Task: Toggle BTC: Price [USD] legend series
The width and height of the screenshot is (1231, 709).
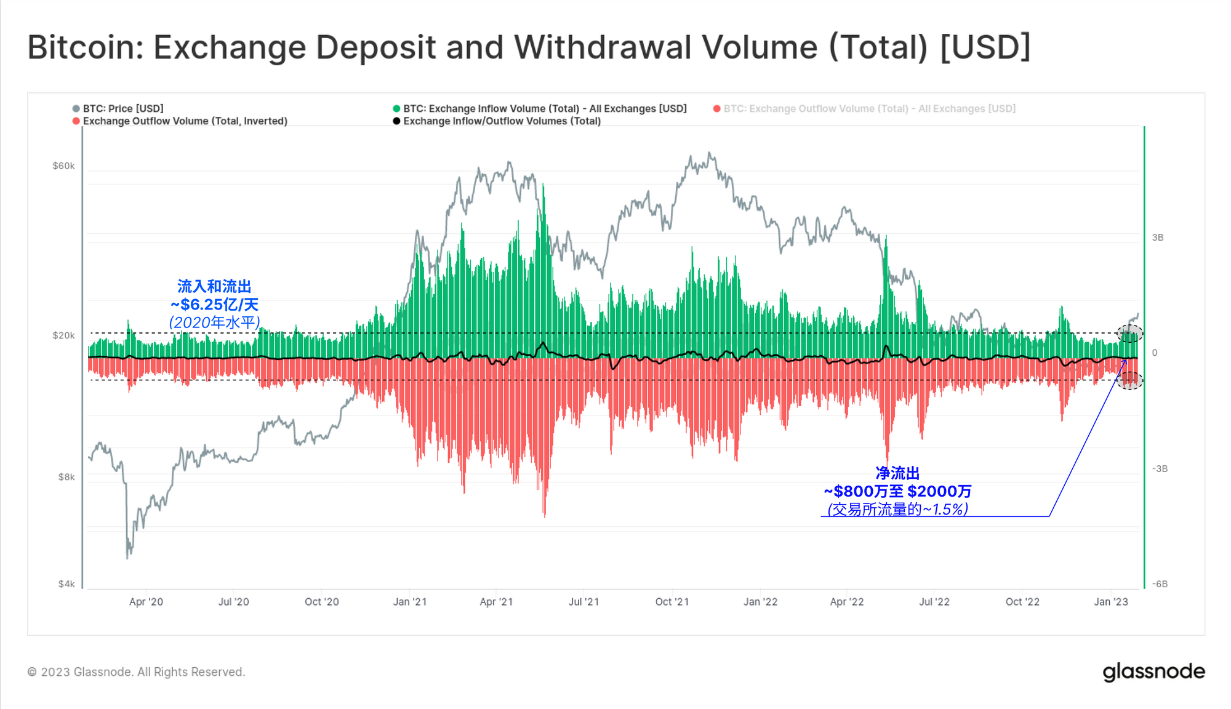Action: point(123,108)
